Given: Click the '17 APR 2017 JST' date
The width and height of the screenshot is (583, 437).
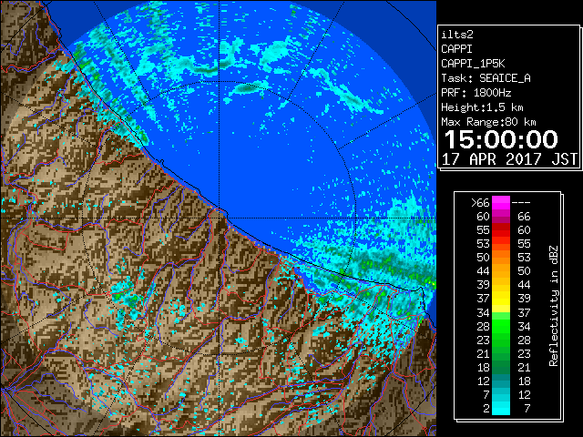Looking at the screenshot, I should click(510, 159).
